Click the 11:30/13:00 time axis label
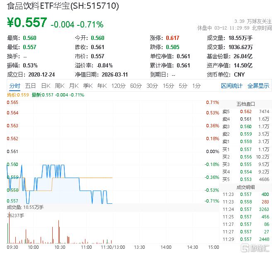272x255 pixels. point(113,248)
